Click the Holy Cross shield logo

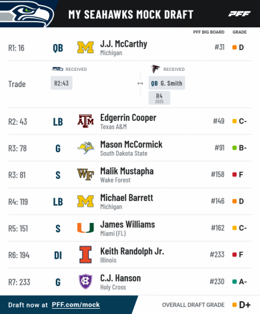[x=85, y=281]
